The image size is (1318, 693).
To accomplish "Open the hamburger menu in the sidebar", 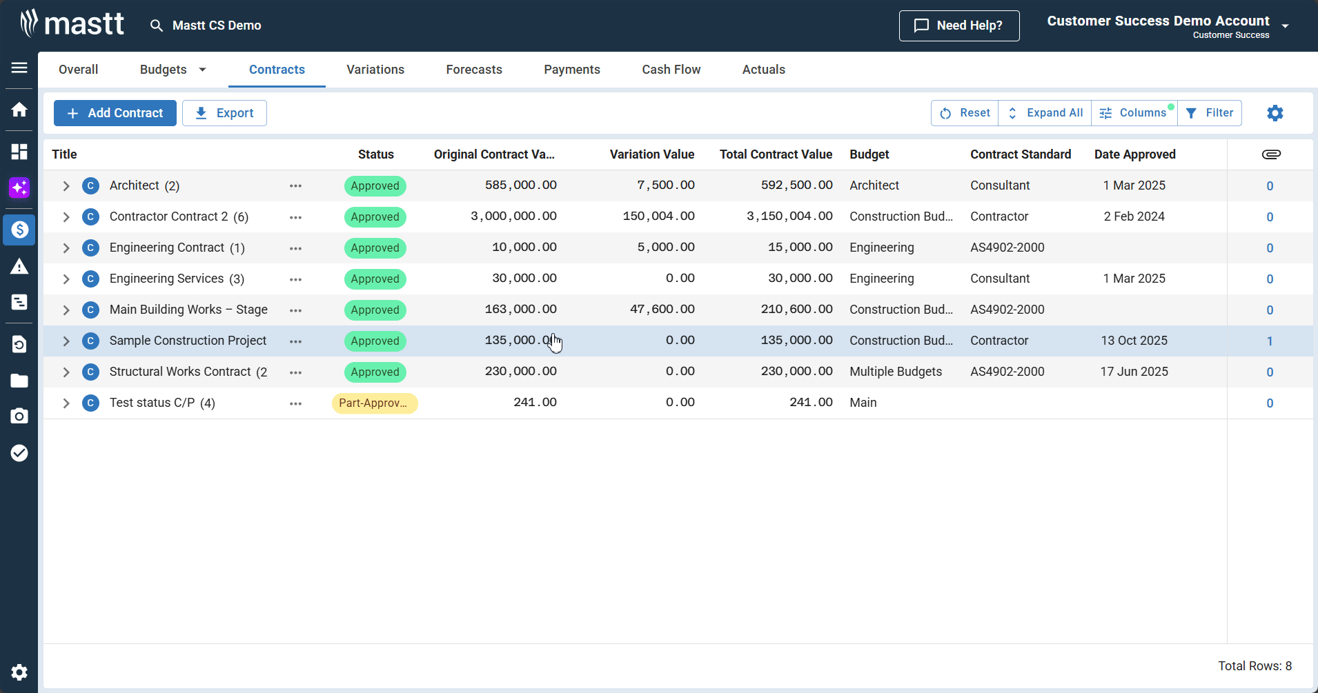I will pyautogui.click(x=19, y=68).
